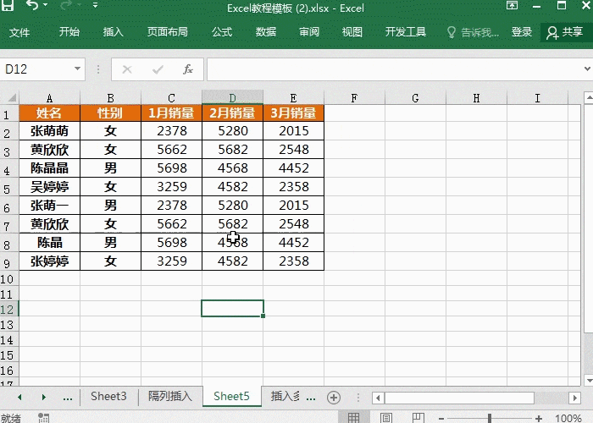Select the cell containing 张萌萌
593x423 pixels.
49,130
